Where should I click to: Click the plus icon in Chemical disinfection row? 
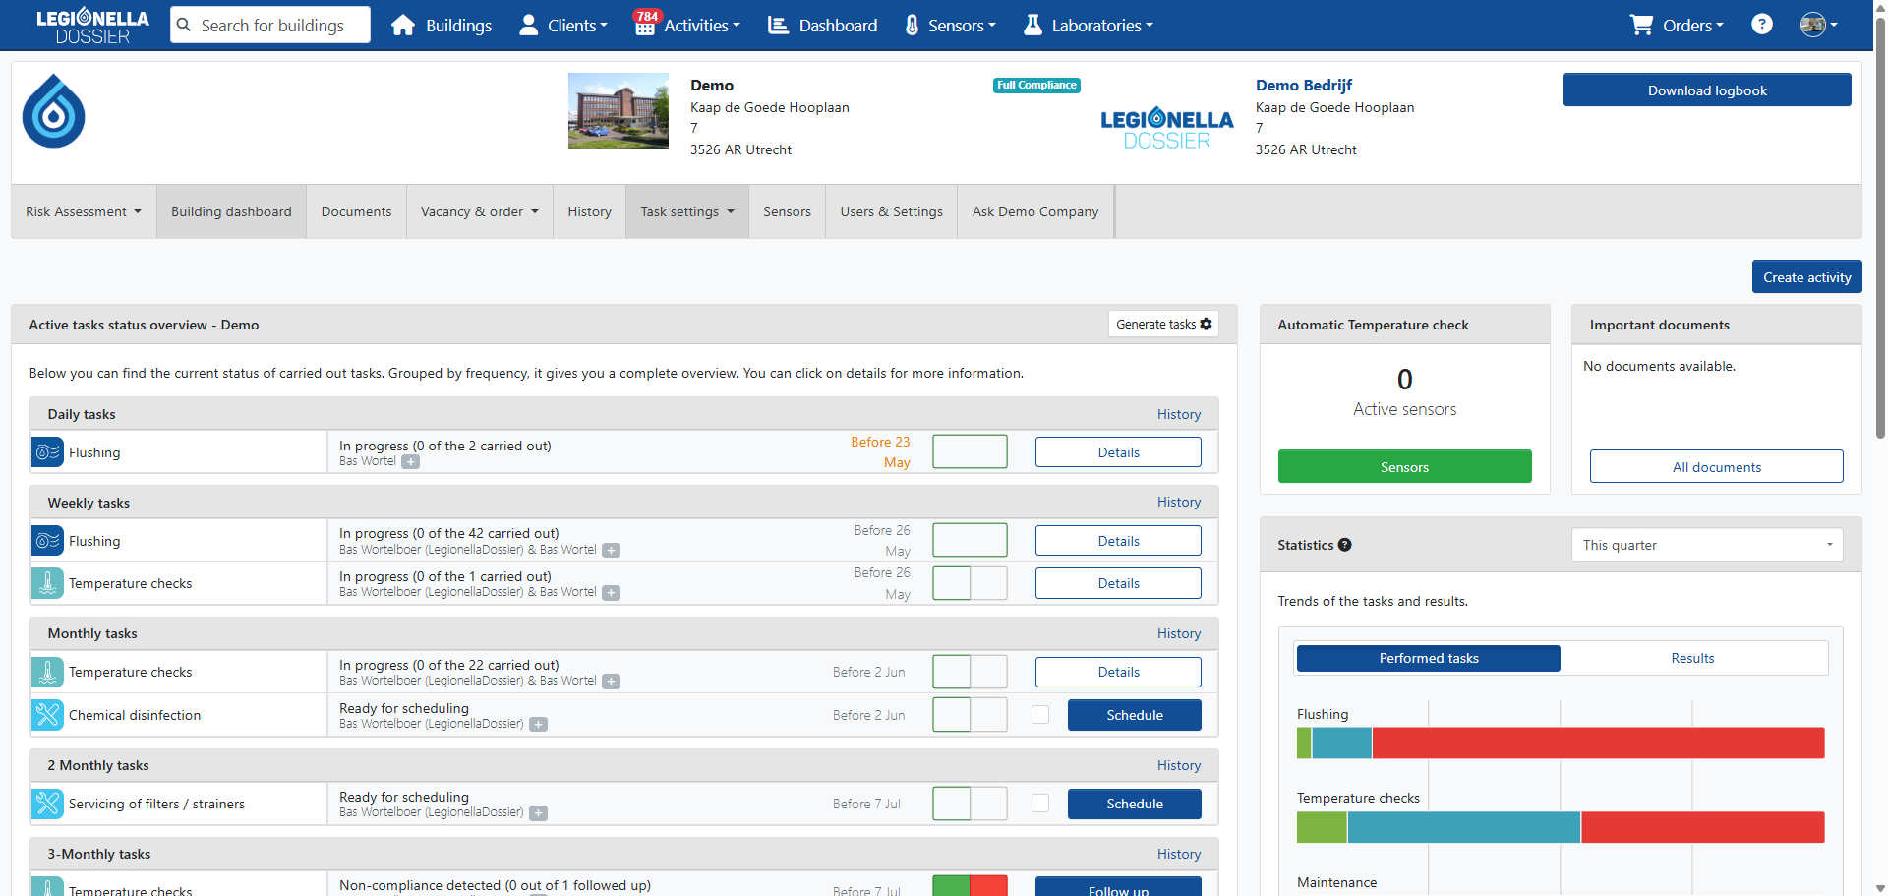tap(538, 725)
